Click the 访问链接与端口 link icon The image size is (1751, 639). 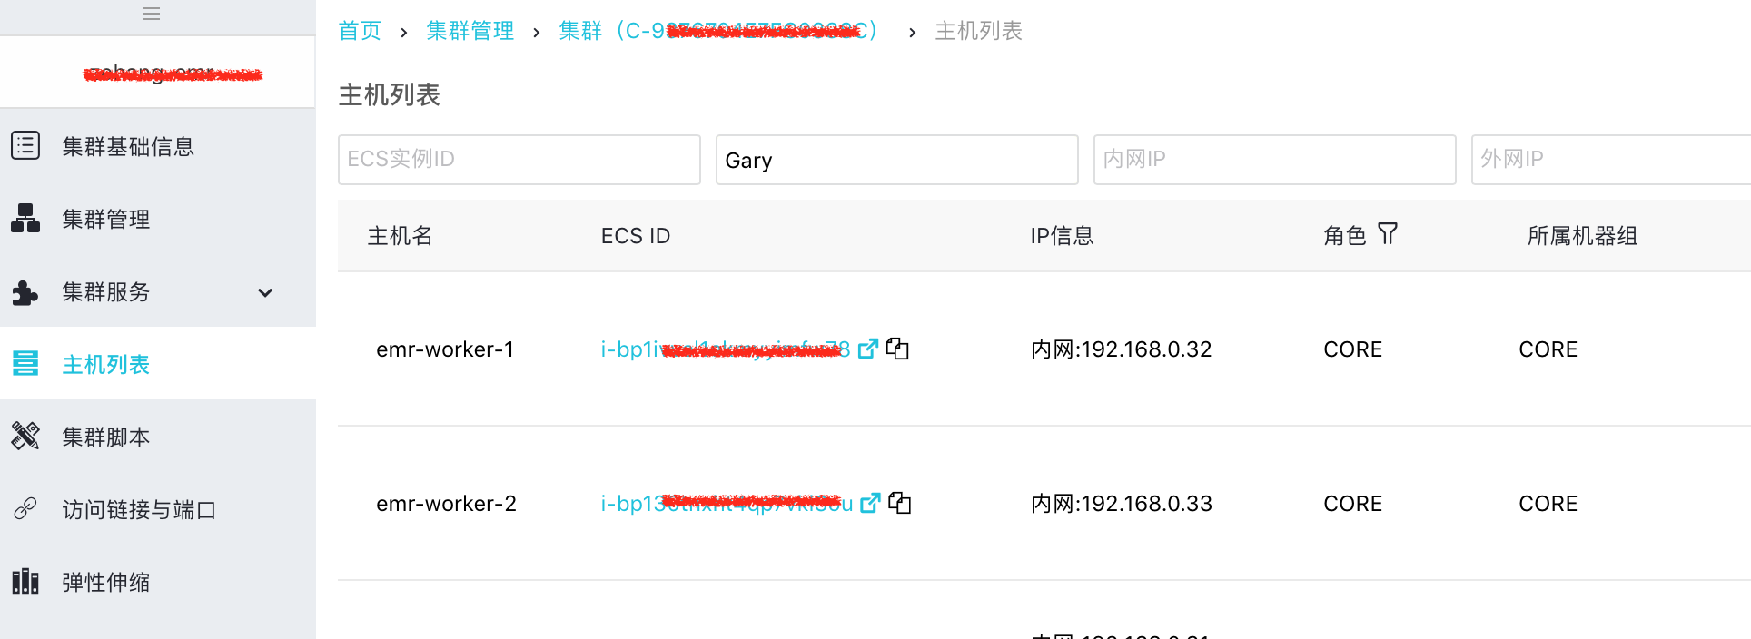[x=25, y=508]
